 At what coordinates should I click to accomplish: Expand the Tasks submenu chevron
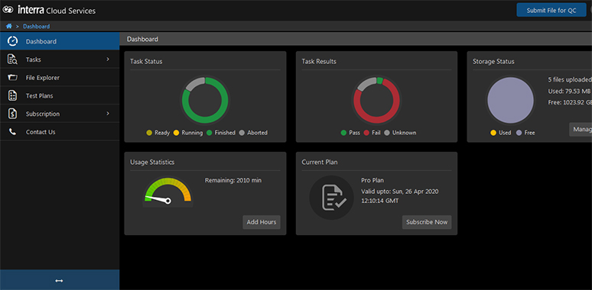pos(108,59)
